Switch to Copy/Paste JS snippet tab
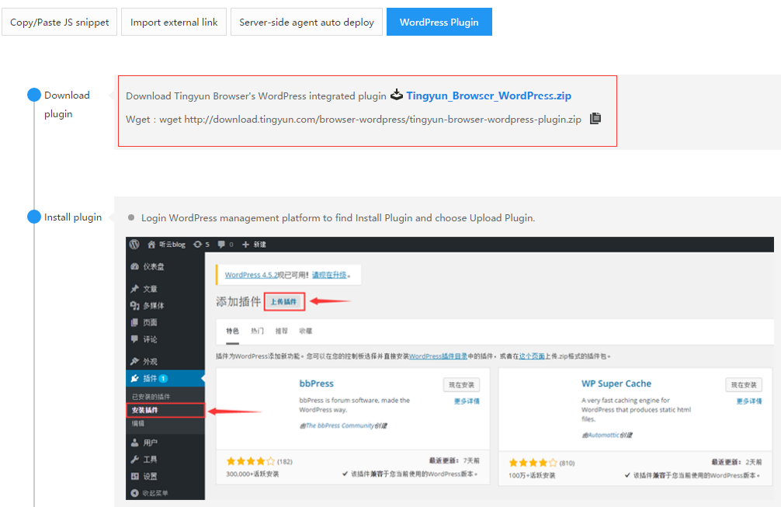 pos(60,23)
